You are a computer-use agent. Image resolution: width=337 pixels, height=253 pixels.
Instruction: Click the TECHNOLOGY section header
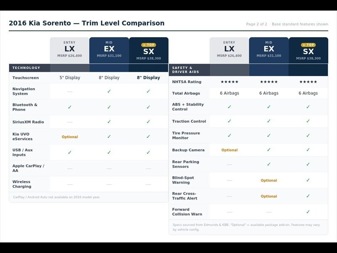26,68
